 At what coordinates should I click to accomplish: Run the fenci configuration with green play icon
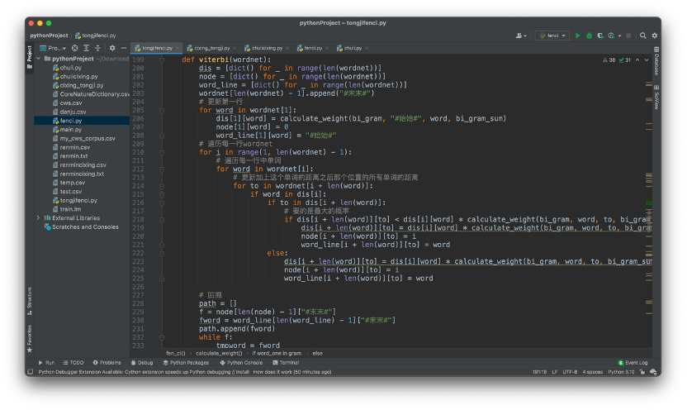click(577, 36)
